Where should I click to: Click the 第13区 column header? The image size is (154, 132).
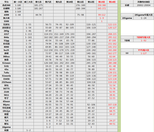pyautogui.click(x=102, y=2)
